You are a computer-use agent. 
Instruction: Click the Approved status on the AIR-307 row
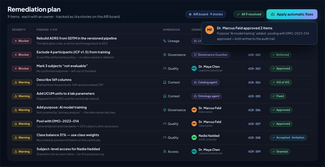(281, 124)
